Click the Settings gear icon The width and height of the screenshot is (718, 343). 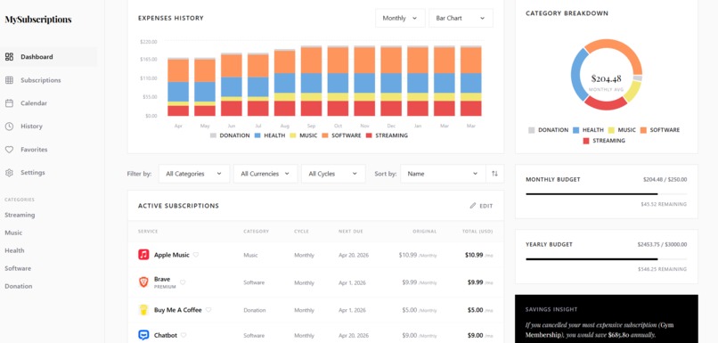(x=9, y=173)
